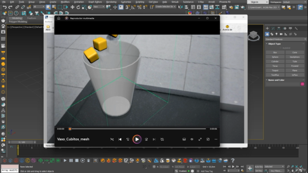Create a Cylinder primitive
This screenshot has height=173, width=308.
[x=275, y=62]
